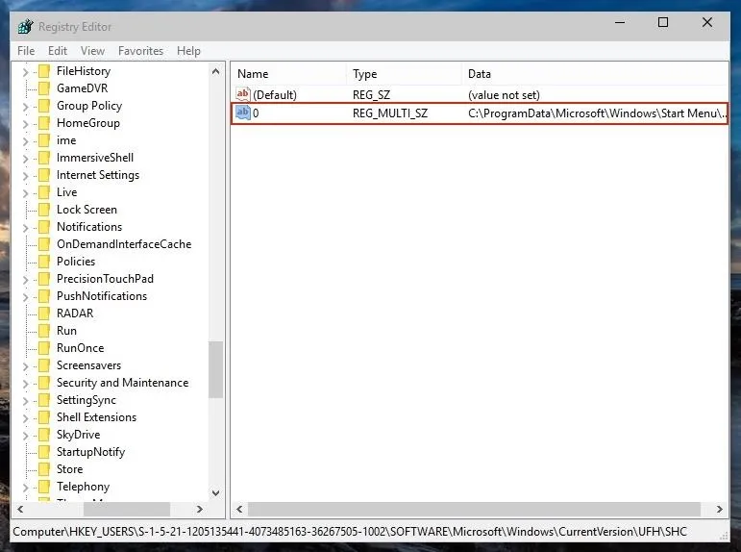Click the RunOnce folder icon
The image size is (741, 552).
coord(44,348)
